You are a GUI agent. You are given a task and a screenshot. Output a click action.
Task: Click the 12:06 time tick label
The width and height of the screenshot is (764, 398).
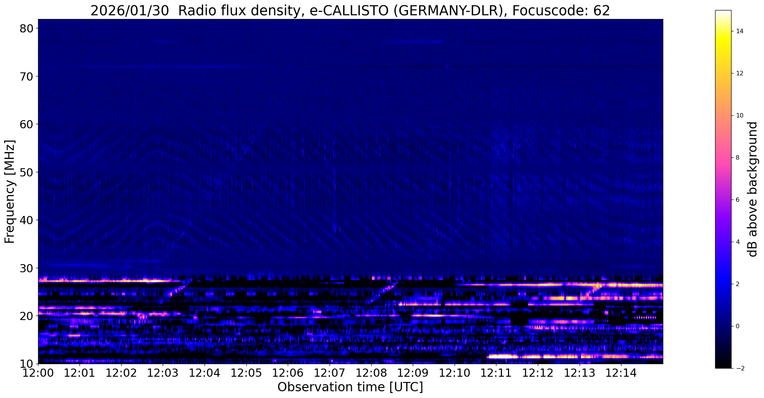point(288,373)
